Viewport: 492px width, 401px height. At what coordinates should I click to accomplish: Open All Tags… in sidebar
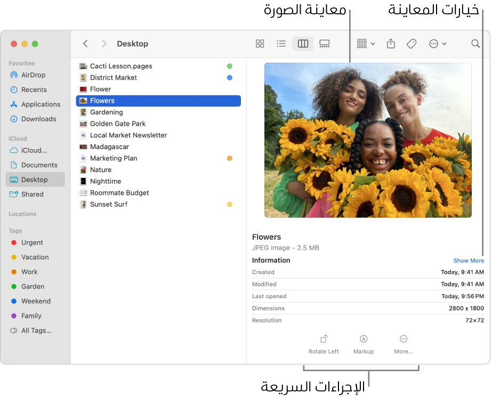point(36,331)
